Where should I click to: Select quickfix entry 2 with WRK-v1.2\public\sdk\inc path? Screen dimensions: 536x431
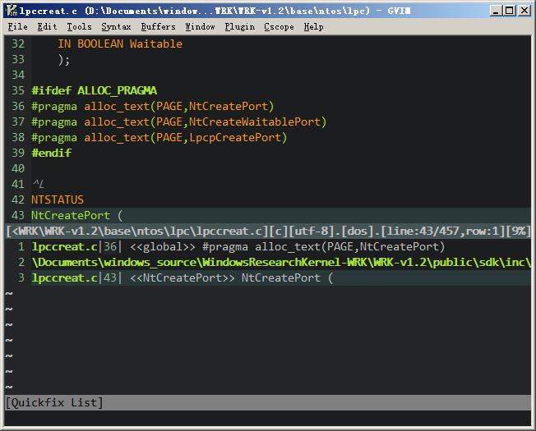pos(268,262)
